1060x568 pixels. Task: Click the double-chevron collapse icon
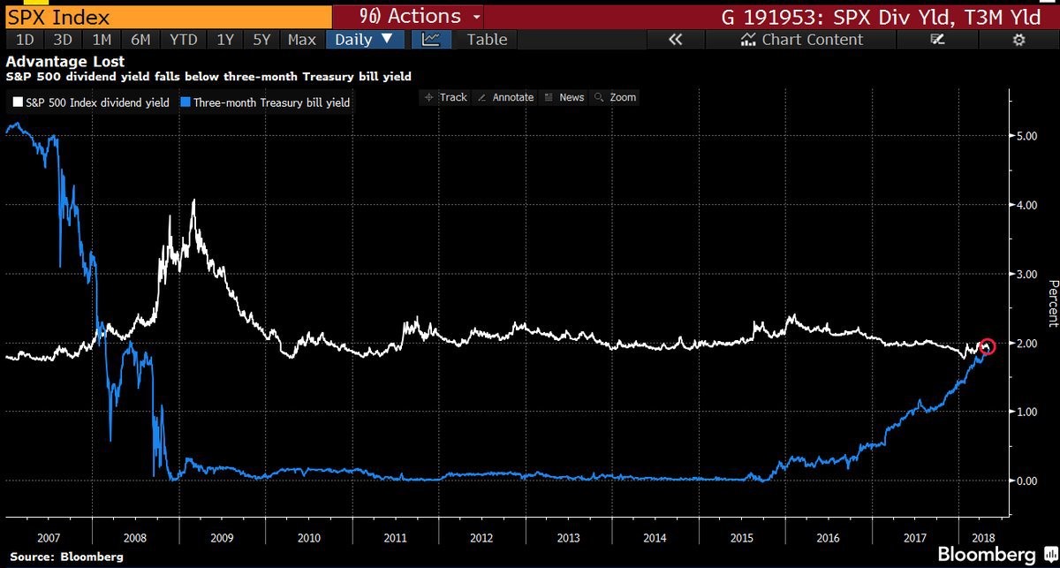click(x=677, y=39)
